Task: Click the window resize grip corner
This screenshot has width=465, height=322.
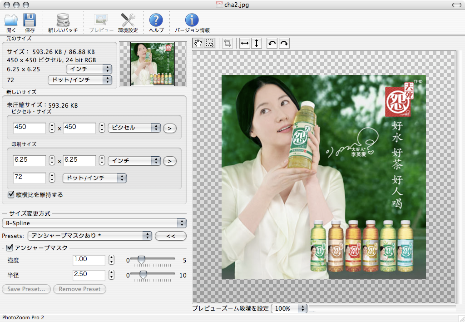Action: 461,318
